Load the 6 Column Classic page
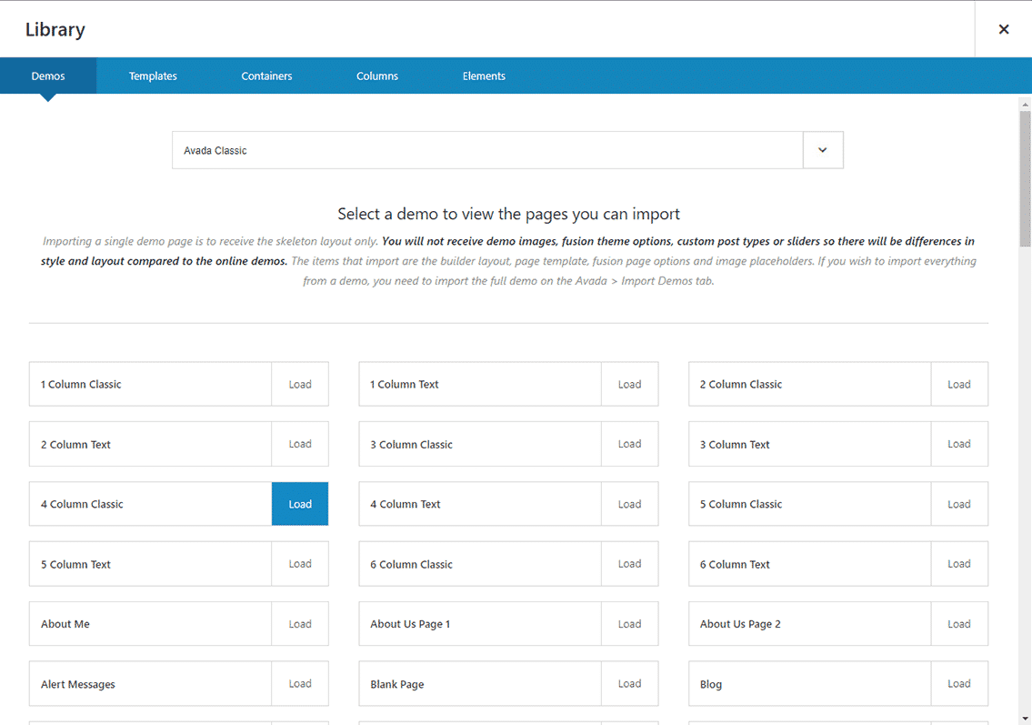 (629, 564)
